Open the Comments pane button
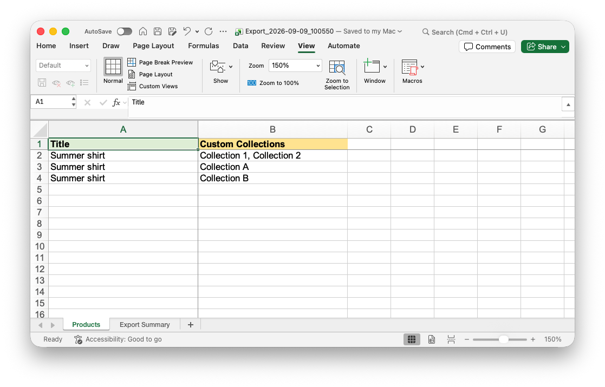605x387 pixels. click(x=487, y=47)
